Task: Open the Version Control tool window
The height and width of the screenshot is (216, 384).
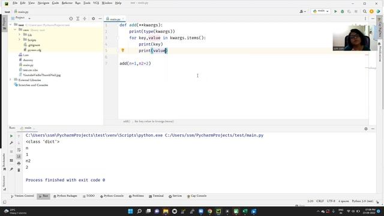Action: tap(22, 196)
